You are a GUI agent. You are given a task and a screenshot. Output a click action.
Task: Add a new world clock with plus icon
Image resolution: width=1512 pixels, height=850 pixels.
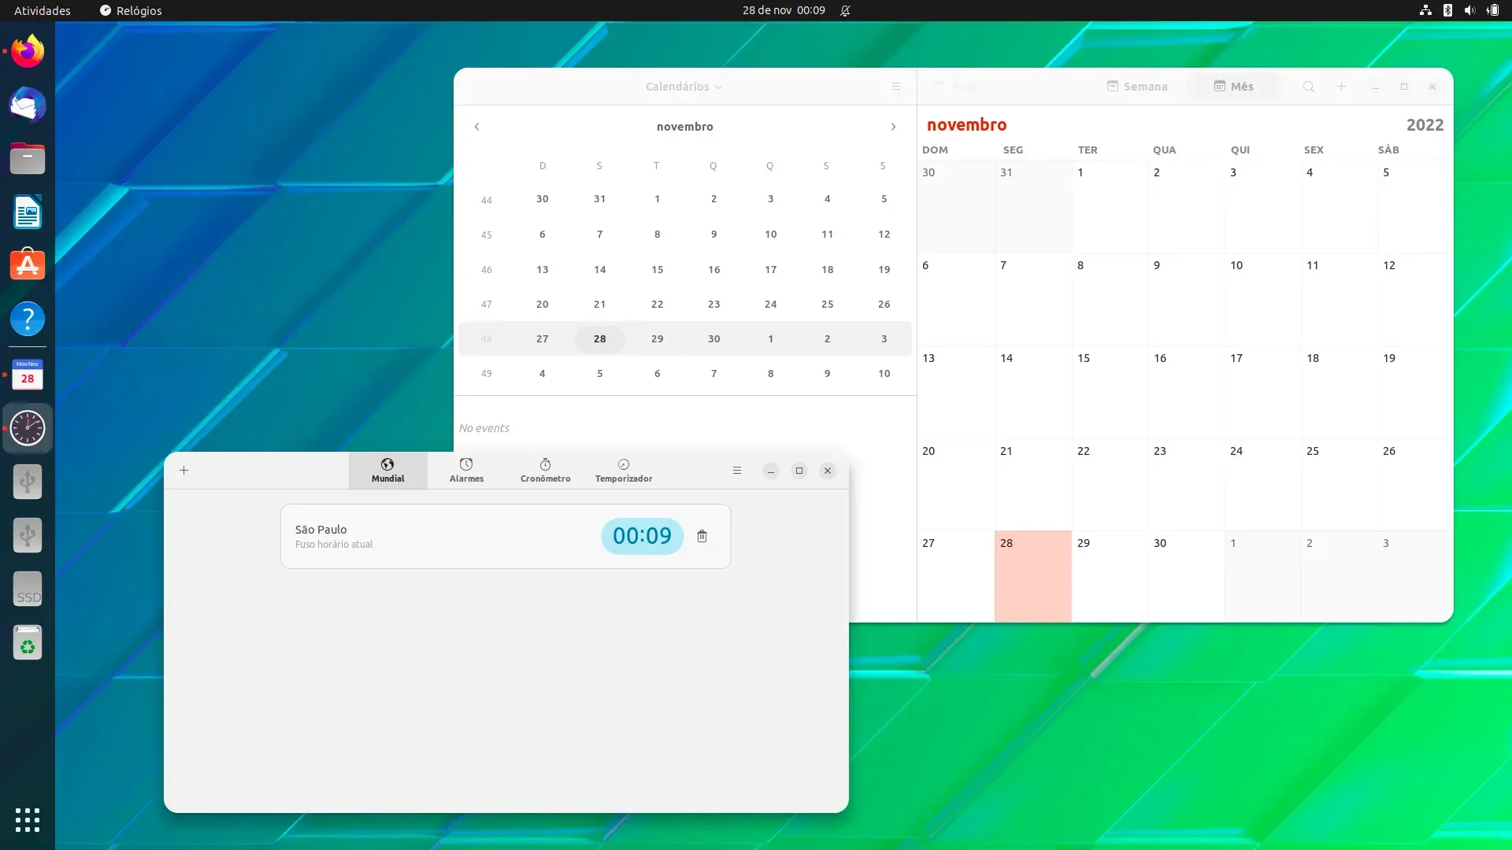coord(183,471)
